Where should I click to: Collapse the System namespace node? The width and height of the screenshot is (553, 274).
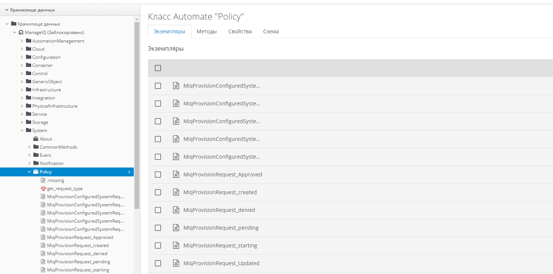click(x=22, y=131)
